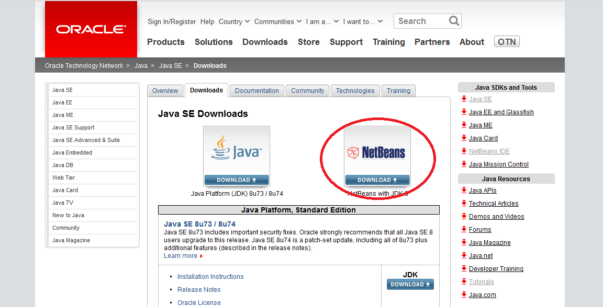Open the 'I want to...' dropdown

pos(363,21)
